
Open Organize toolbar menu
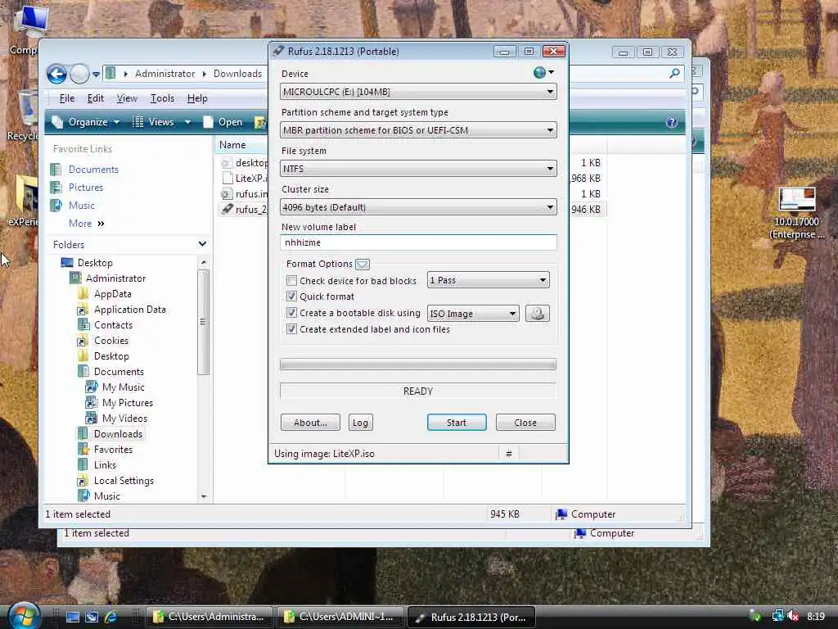click(85, 122)
